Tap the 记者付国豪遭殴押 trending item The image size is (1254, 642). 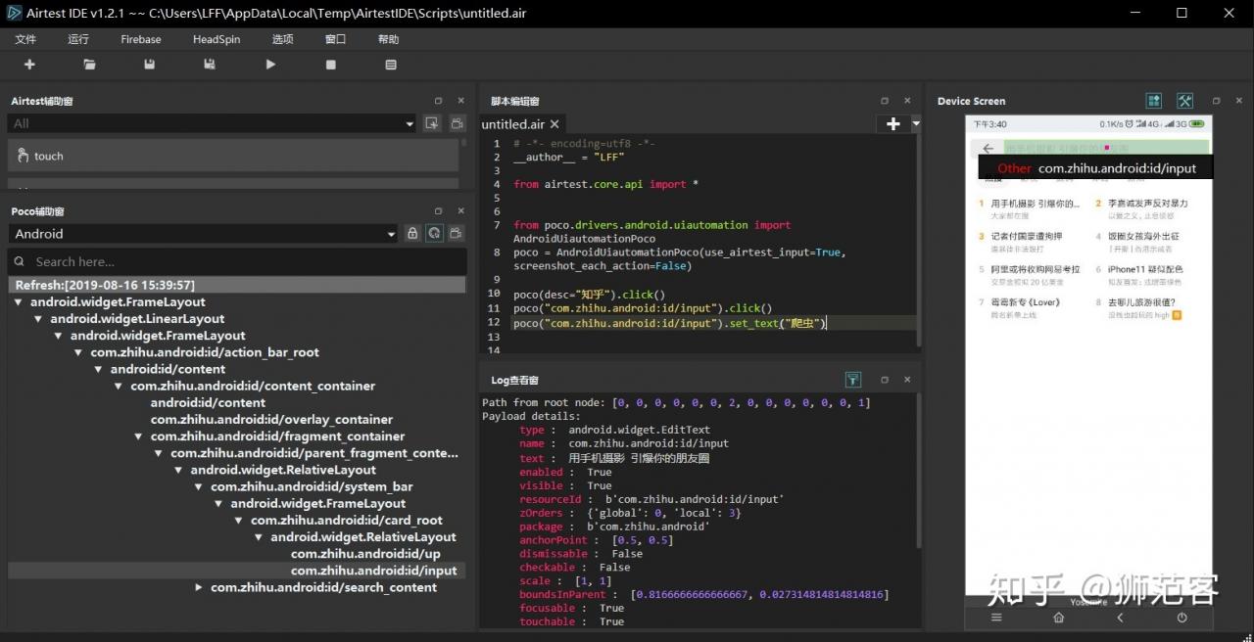[x=1027, y=236]
